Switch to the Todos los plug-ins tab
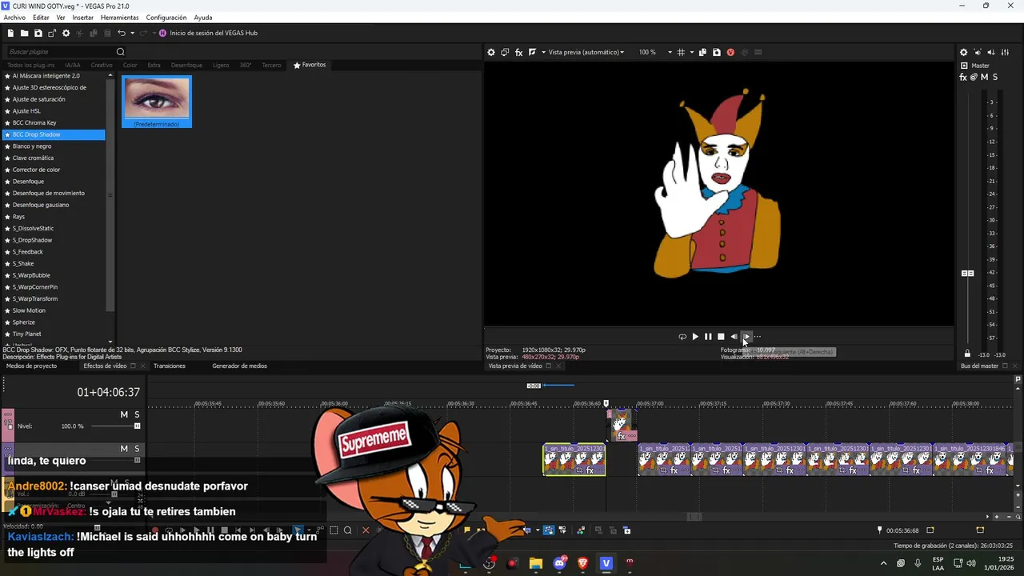The image size is (1024, 576). click(x=30, y=65)
